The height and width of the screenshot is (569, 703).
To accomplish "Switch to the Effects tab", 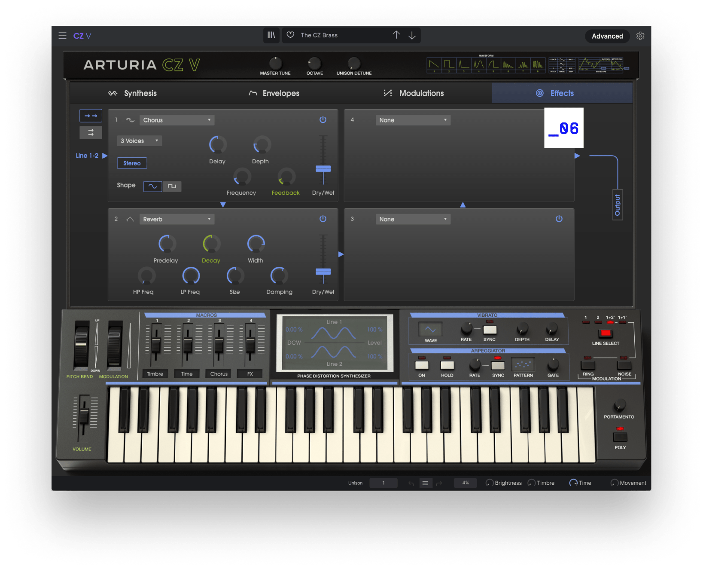I will pos(562,93).
